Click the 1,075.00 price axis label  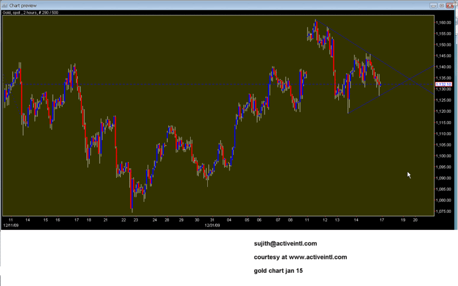pos(444,212)
